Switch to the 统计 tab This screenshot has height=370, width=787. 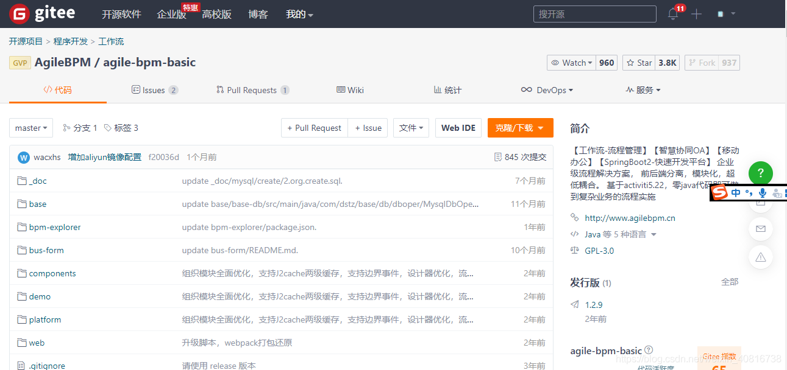(x=447, y=90)
